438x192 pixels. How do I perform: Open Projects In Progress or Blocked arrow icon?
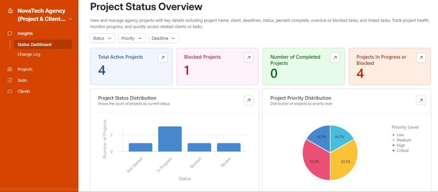[x=421, y=58]
